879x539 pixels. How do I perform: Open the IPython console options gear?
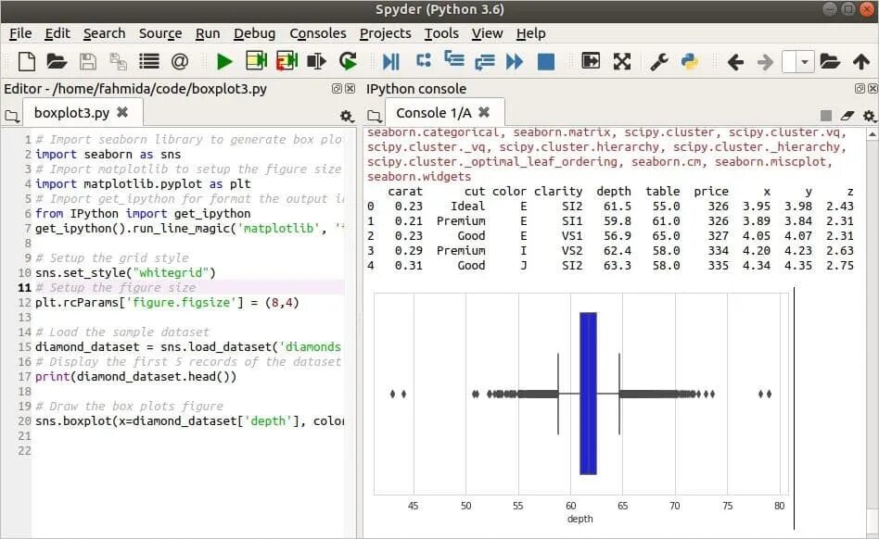click(x=869, y=116)
